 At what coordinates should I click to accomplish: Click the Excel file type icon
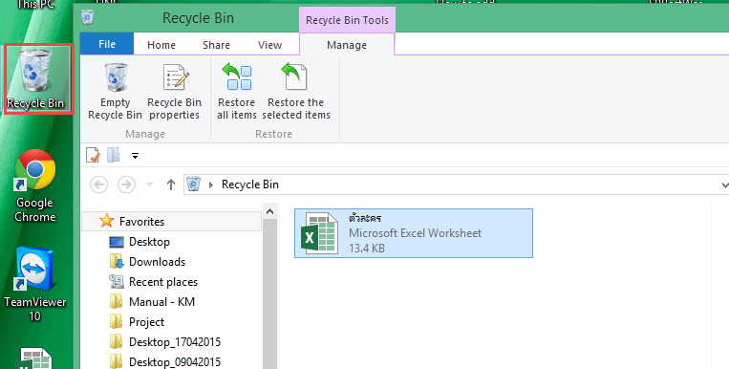point(320,233)
